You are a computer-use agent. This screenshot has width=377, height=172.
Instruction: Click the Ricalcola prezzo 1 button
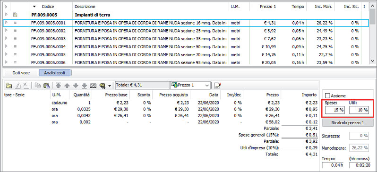(x=347, y=123)
